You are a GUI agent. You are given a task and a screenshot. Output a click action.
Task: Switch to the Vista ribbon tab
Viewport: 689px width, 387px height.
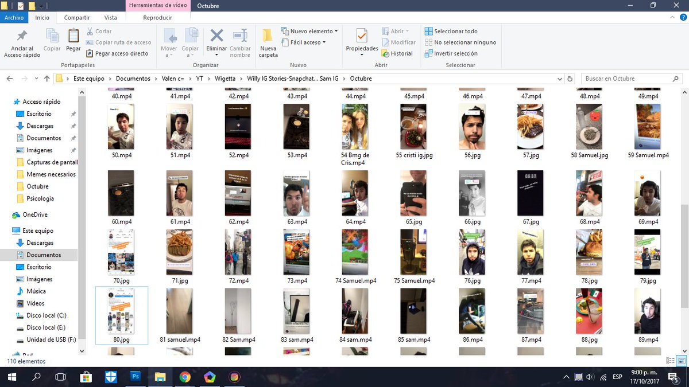point(110,18)
